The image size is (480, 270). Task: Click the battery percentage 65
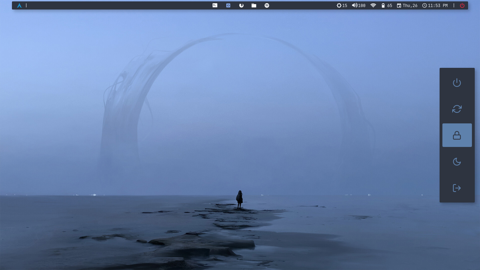coord(390,6)
